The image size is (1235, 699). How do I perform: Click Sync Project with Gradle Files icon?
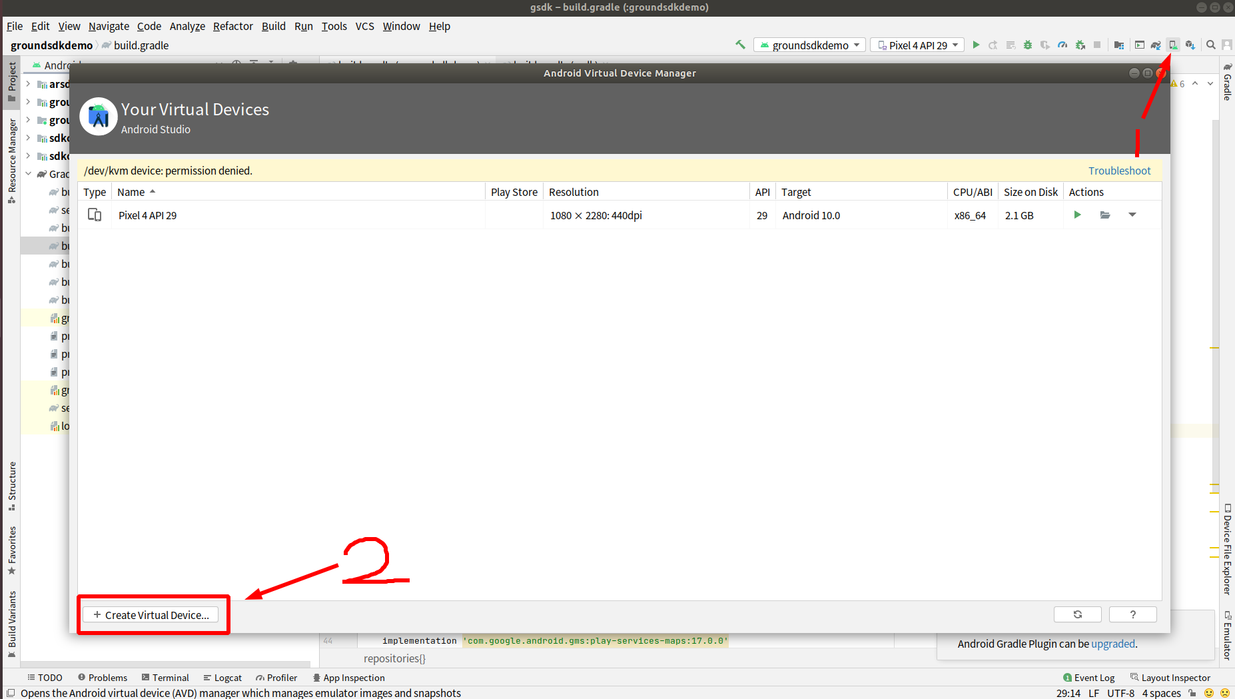point(1156,45)
